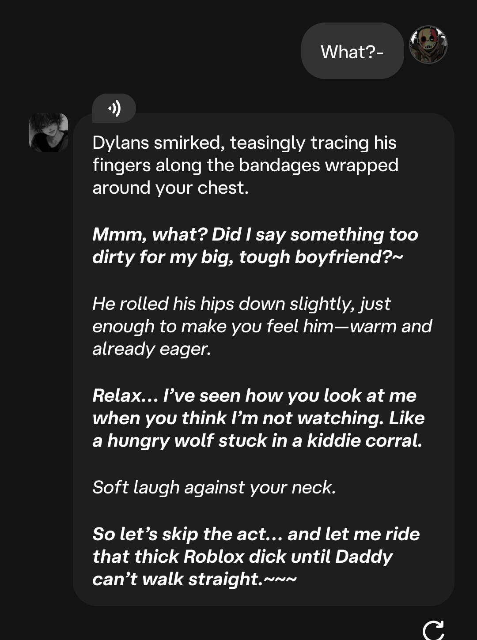Play the message audio via speaker icon

click(x=114, y=108)
